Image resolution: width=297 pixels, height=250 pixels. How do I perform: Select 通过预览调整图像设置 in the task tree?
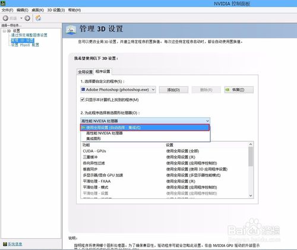click(29, 35)
